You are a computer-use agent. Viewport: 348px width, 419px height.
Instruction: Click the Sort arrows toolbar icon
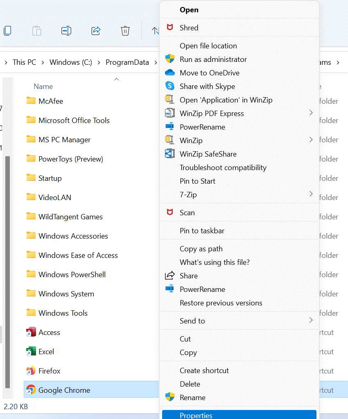coord(155,31)
